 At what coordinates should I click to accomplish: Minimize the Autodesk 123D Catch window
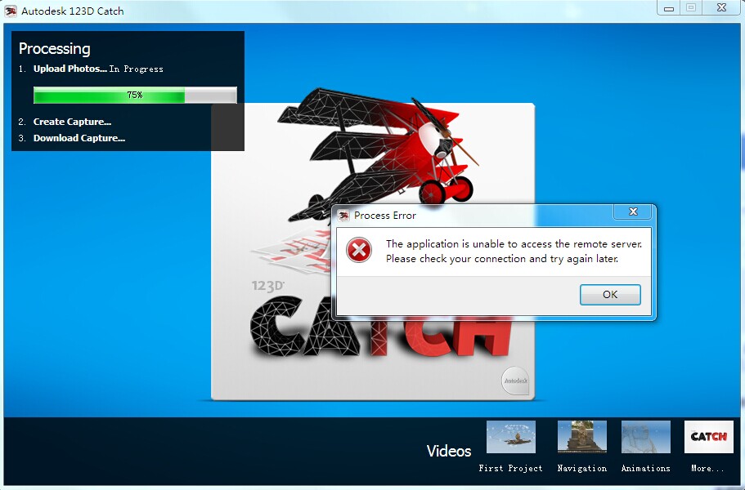pyautogui.click(x=669, y=8)
